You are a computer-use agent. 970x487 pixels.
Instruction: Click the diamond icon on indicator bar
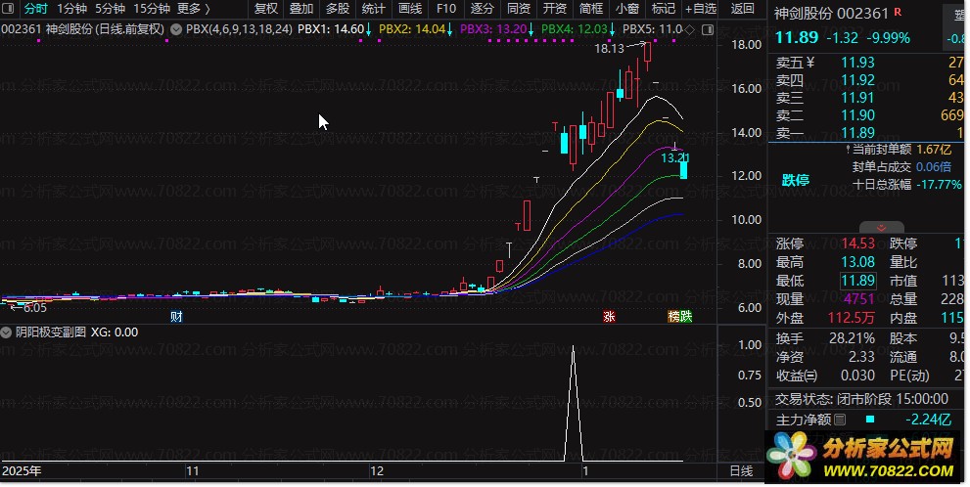click(x=690, y=29)
